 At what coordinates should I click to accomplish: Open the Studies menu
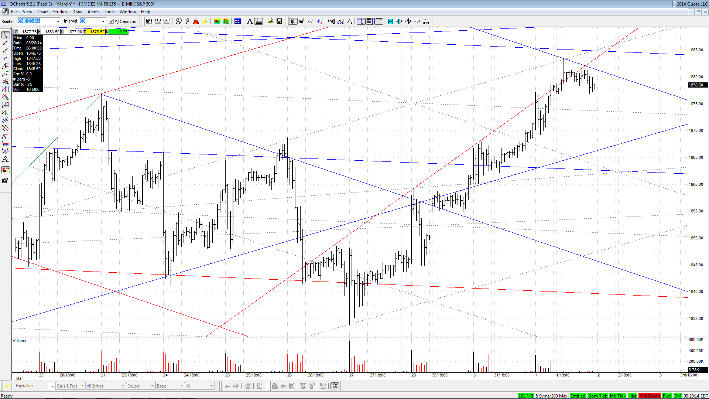tap(60, 12)
